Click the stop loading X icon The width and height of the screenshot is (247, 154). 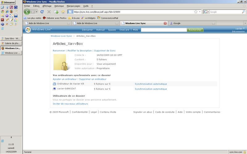(49, 12)
